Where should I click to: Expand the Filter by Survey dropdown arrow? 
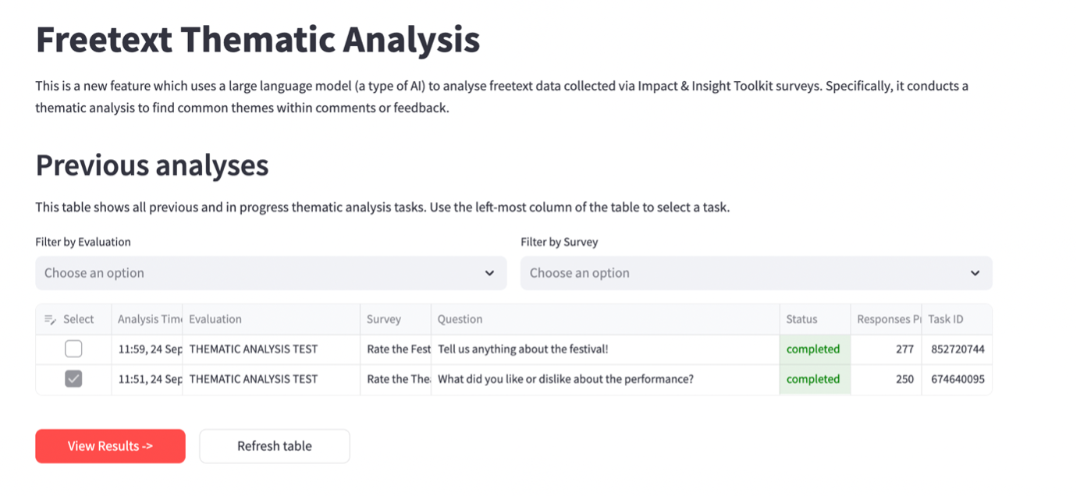[x=975, y=273]
